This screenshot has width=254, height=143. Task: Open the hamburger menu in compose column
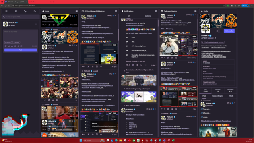[x=6, y=11]
